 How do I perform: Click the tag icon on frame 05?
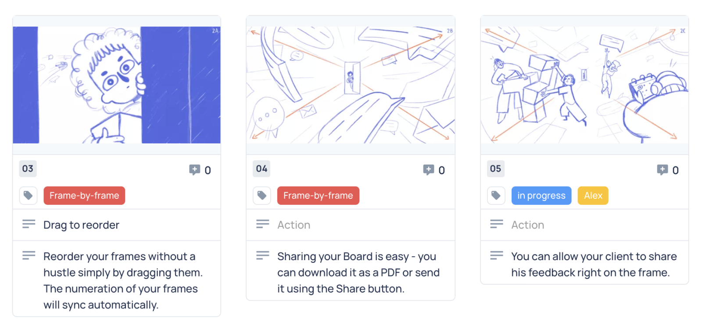pyautogui.click(x=496, y=196)
